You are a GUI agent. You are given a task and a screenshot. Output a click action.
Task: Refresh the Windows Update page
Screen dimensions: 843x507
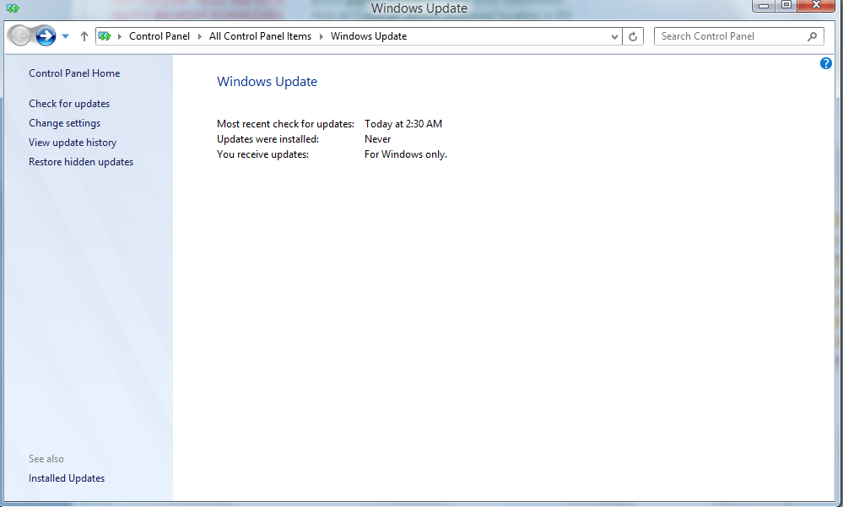point(633,36)
